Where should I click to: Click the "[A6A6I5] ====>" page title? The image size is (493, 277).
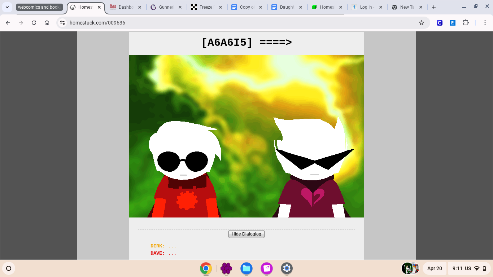[247, 43]
